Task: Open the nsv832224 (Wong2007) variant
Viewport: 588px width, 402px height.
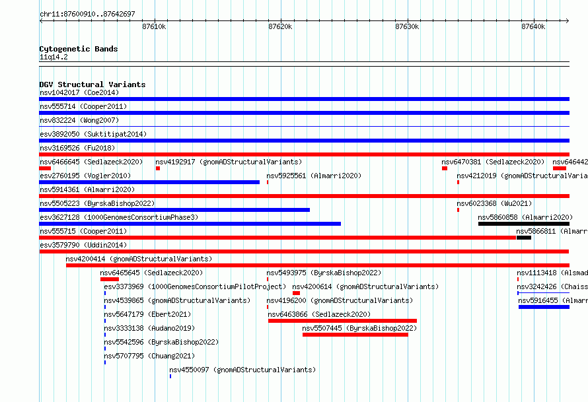Action: pos(79,120)
